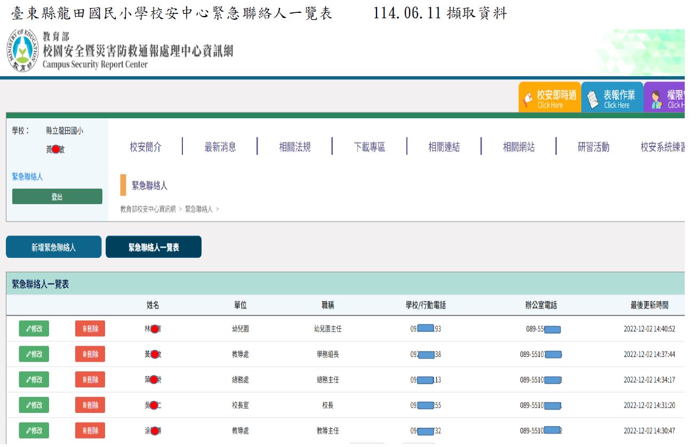Open 校安即時通 megaphone button
The height and width of the screenshot is (447, 697).
(x=550, y=98)
